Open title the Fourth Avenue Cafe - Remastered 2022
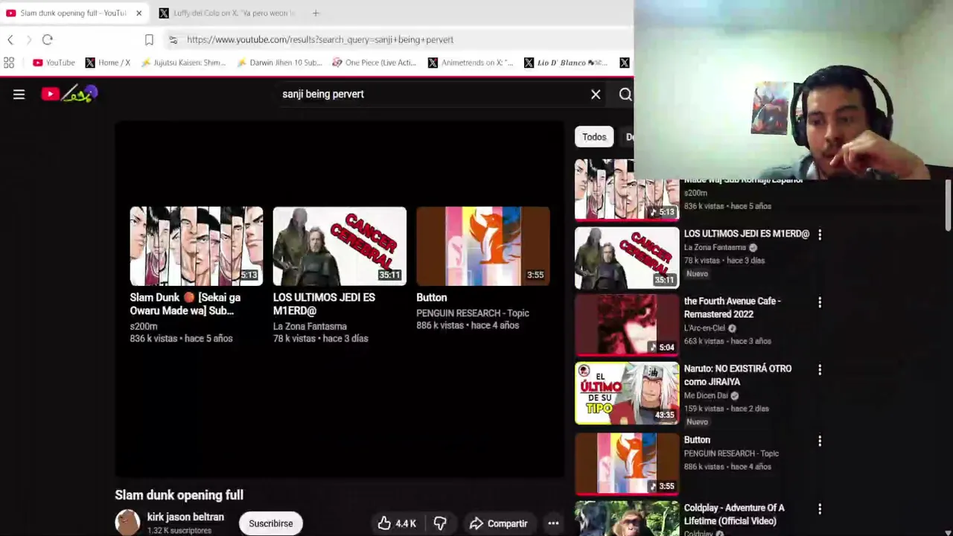The height and width of the screenshot is (536, 953). point(733,307)
